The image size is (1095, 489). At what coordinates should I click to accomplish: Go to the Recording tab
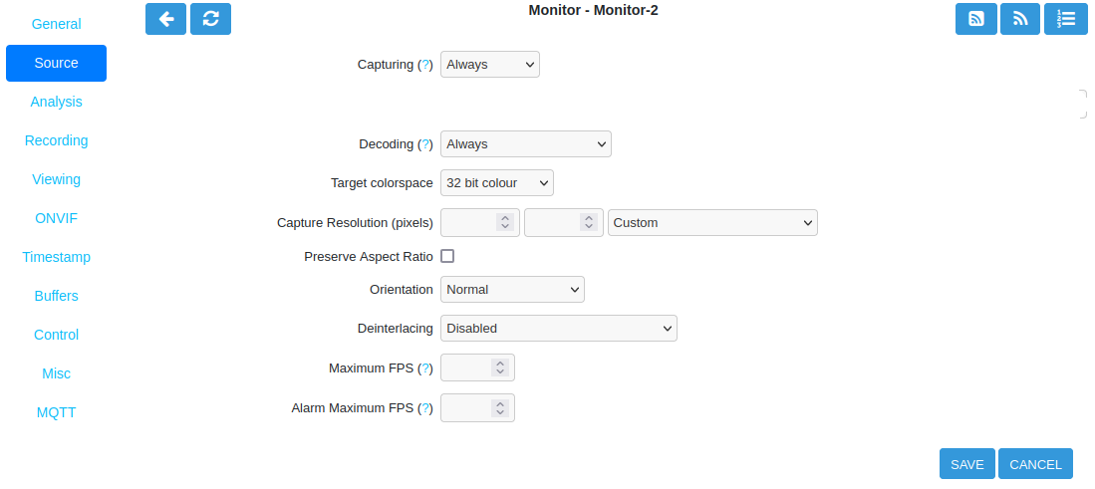[57, 140]
